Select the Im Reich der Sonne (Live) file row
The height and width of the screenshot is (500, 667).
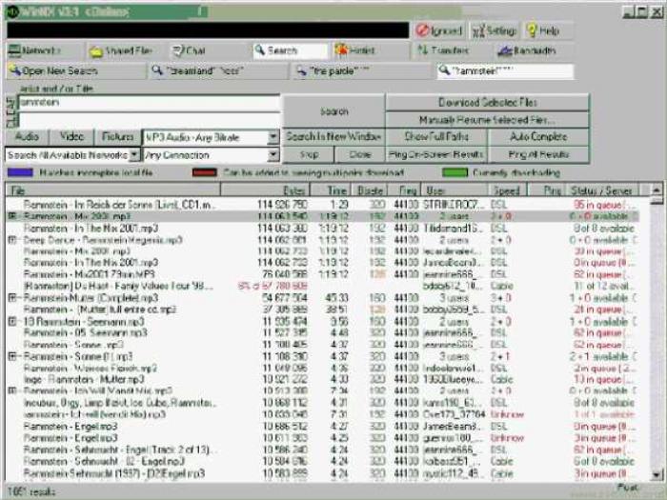click(323, 205)
